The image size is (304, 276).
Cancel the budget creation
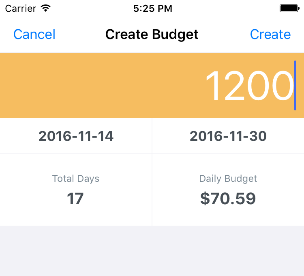pos(34,34)
